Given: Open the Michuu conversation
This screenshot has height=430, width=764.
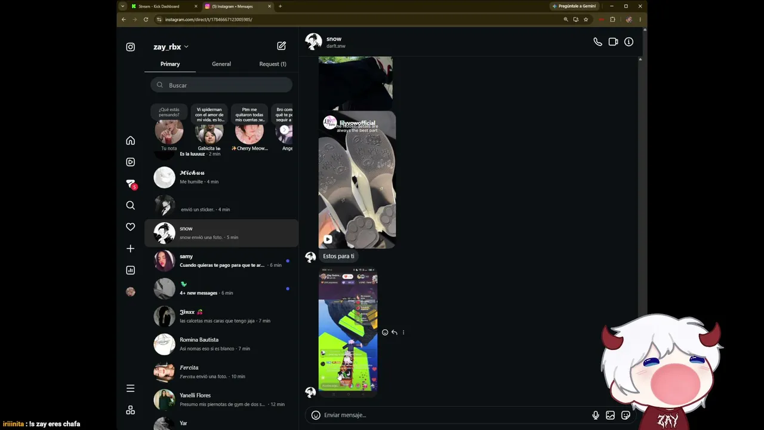Looking at the screenshot, I should pyautogui.click(x=221, y=177).
